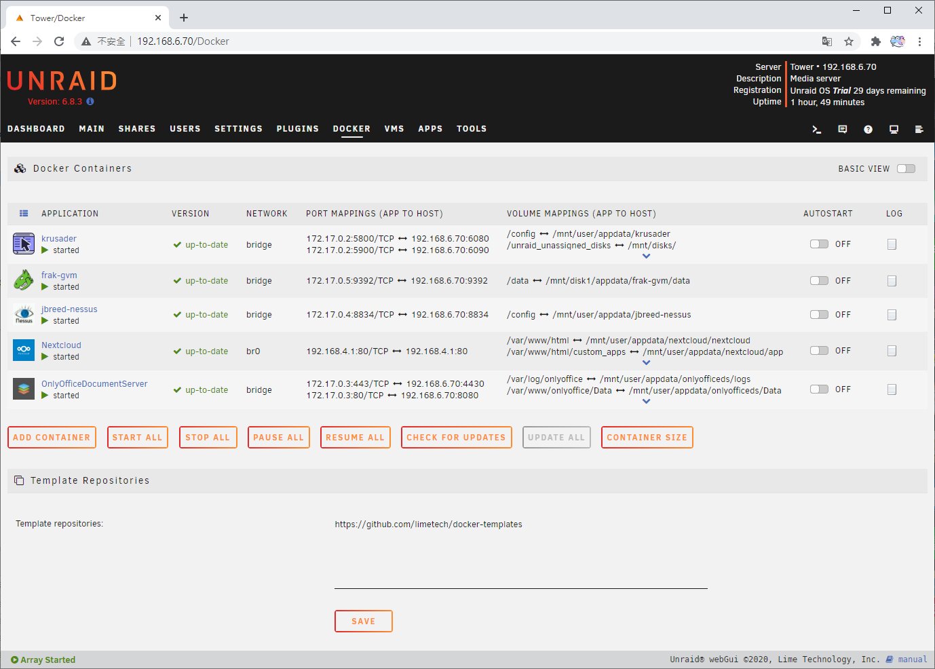
Task: Toggle the Basic View switch
Action: [x=906, y=169]
